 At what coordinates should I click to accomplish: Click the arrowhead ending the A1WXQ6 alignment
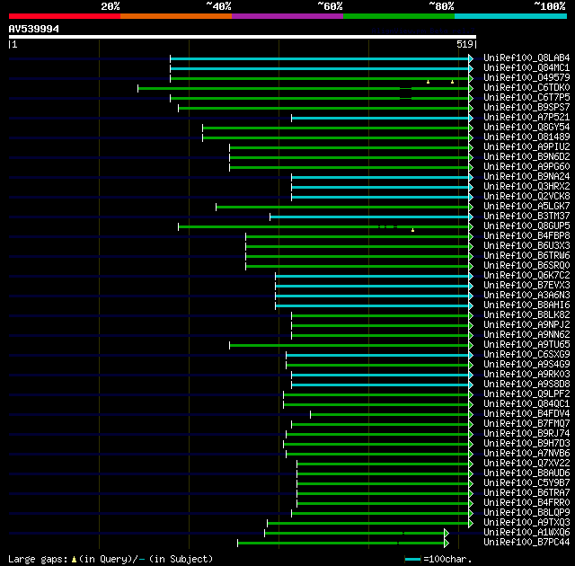(x=447, y=533)
